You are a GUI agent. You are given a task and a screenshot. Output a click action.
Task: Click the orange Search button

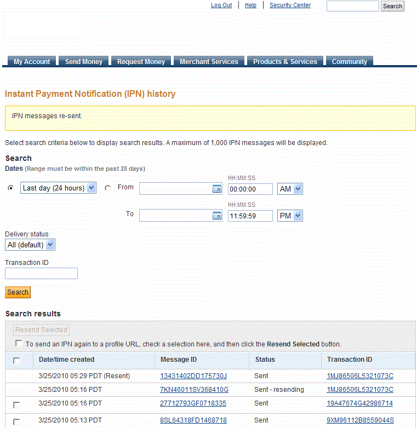18,292
